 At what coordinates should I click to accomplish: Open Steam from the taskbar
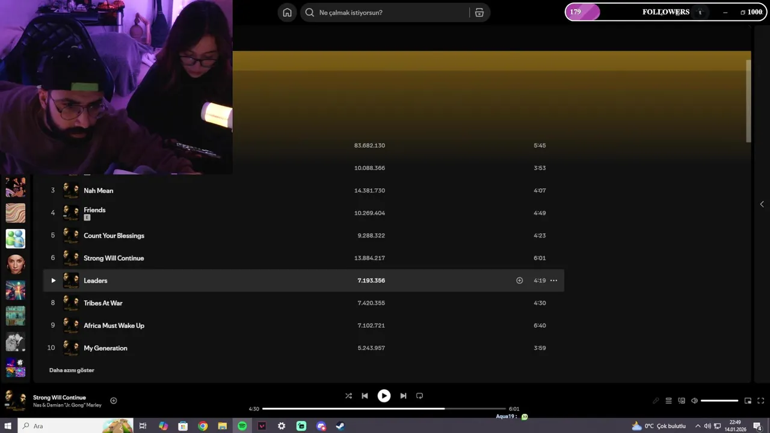tap(340, 426)
